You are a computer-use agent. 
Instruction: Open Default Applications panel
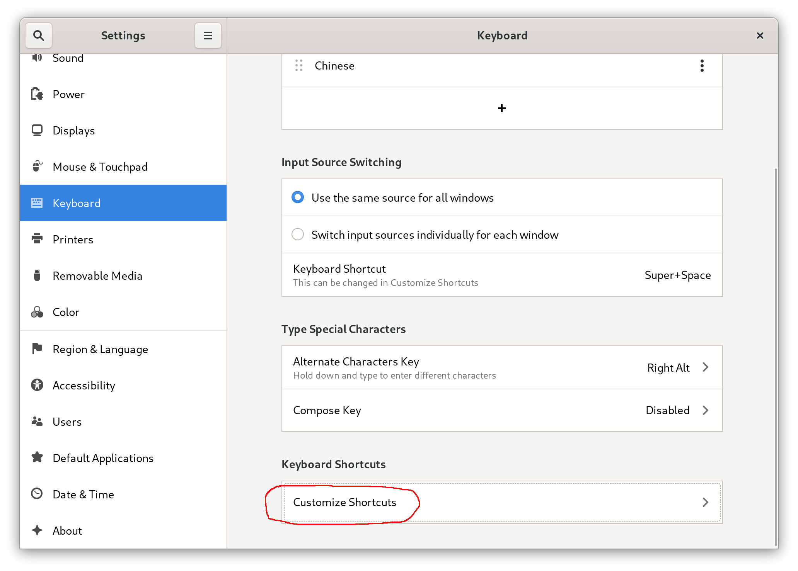point(103,458)
